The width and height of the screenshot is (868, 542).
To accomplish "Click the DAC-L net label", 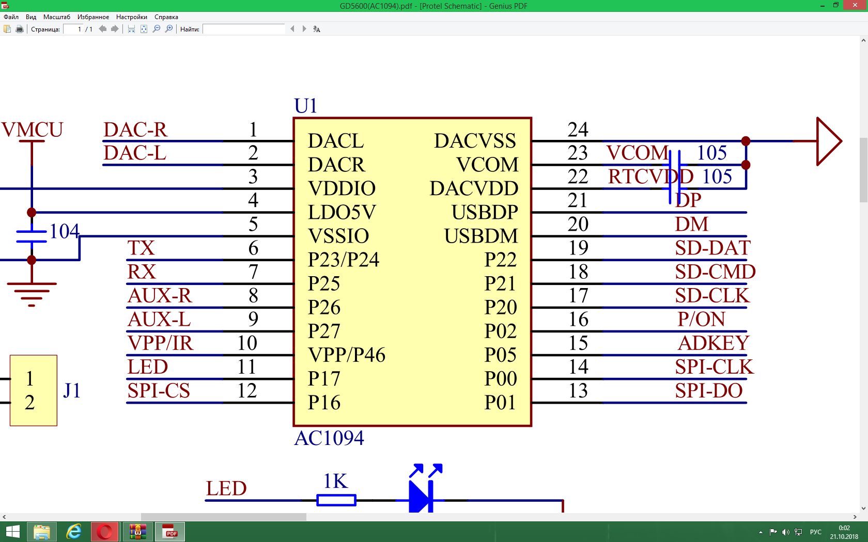I will pyautogui.click(x=135, y=153).
